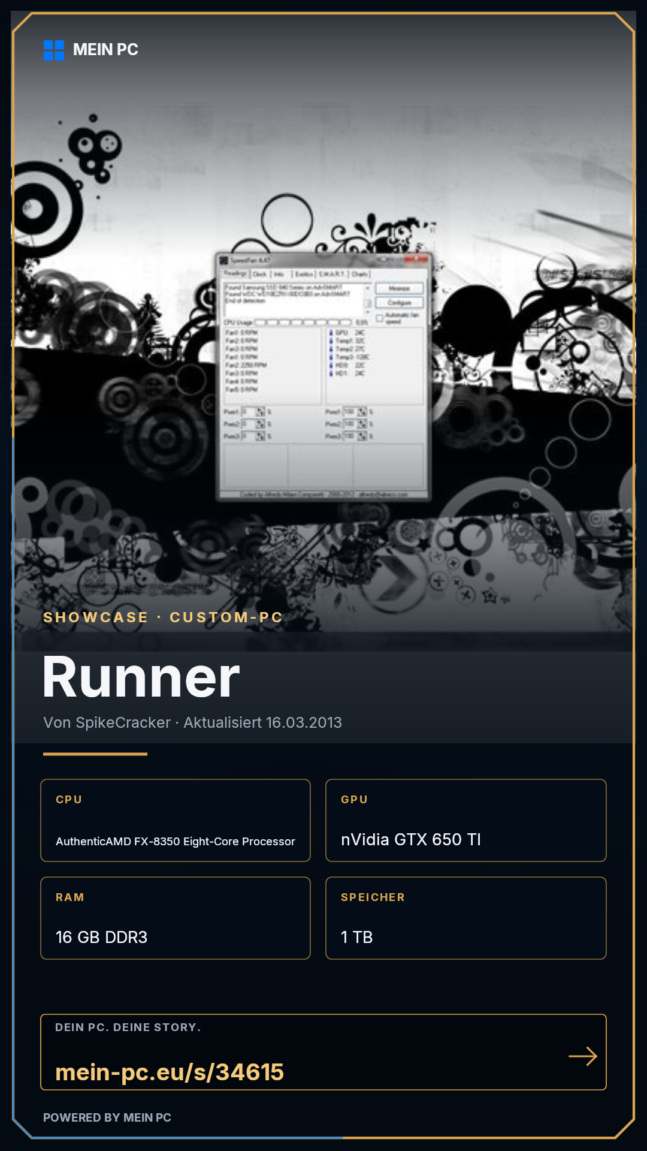647x1151 pixels.
Task: Click the SHOWCASE · CUSTOM-PC label
Action: [163, 617]
